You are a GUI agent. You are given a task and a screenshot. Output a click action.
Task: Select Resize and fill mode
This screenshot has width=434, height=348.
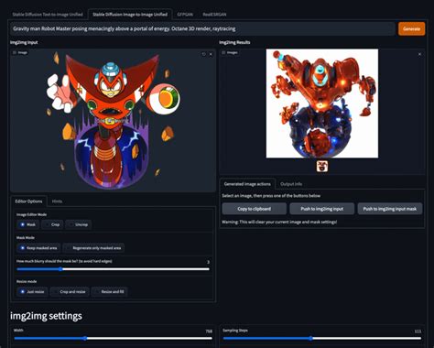pos(110,291)
